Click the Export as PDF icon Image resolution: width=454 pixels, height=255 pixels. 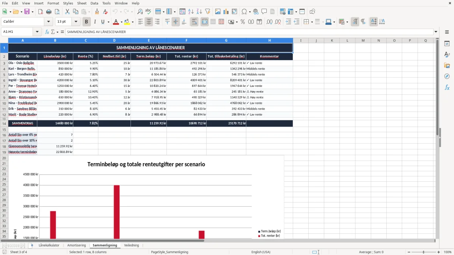(x=40, y=12)
